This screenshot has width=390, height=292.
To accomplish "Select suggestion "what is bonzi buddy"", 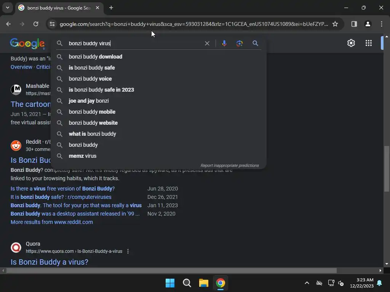I will pyautogui.click(x=159, y=134).
